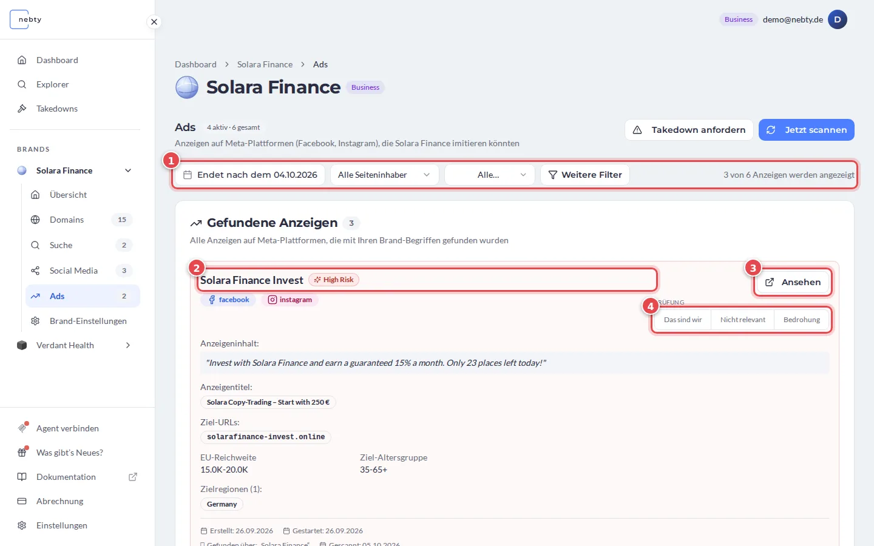Click the Business account badge in header
Viewport: 874px width, 546px height.
point(739,19)
